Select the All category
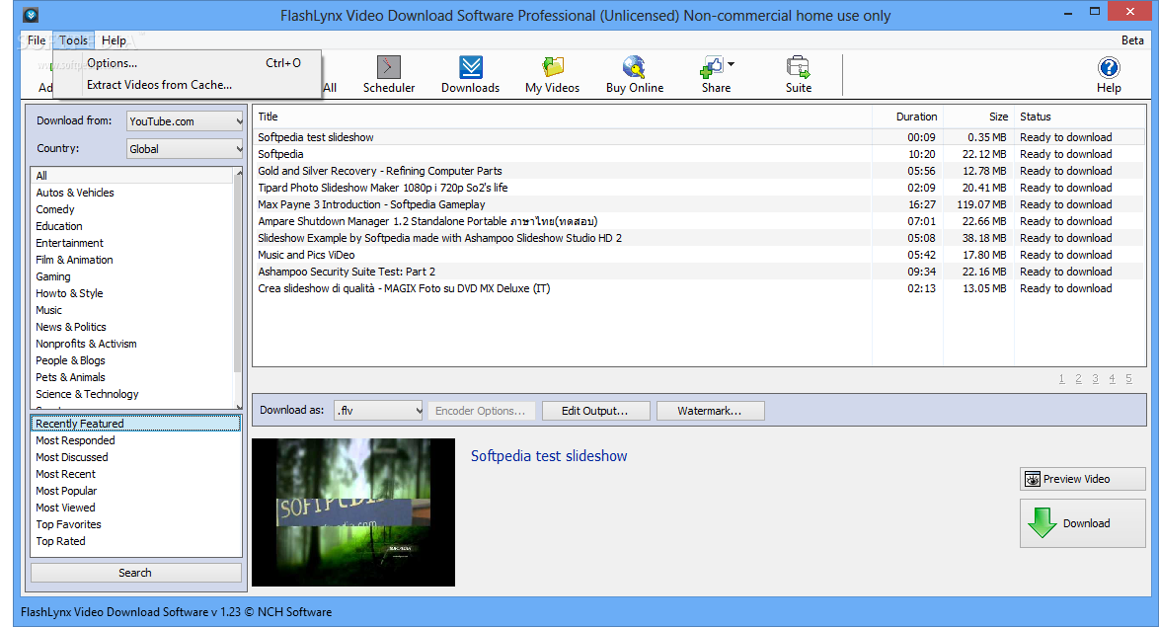 pyautogui.click(x=132, y=176)
